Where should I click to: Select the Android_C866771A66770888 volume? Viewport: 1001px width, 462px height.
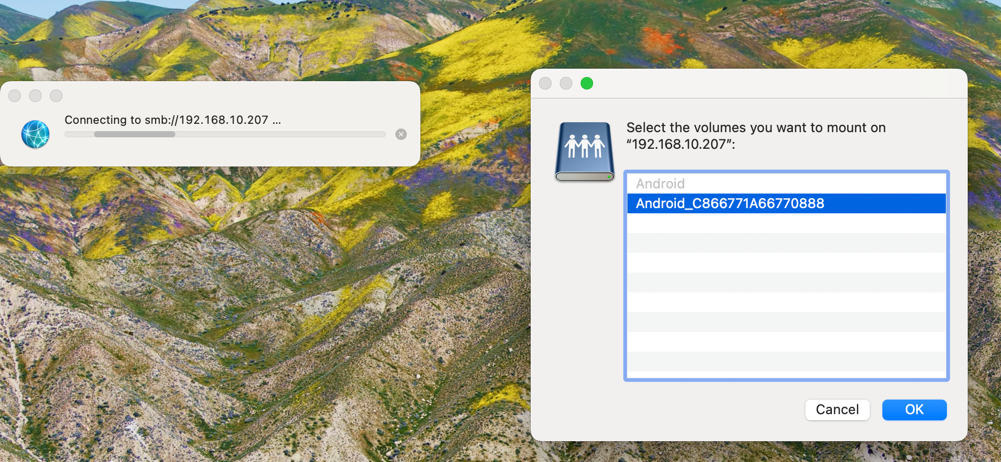tap(786, 203)
